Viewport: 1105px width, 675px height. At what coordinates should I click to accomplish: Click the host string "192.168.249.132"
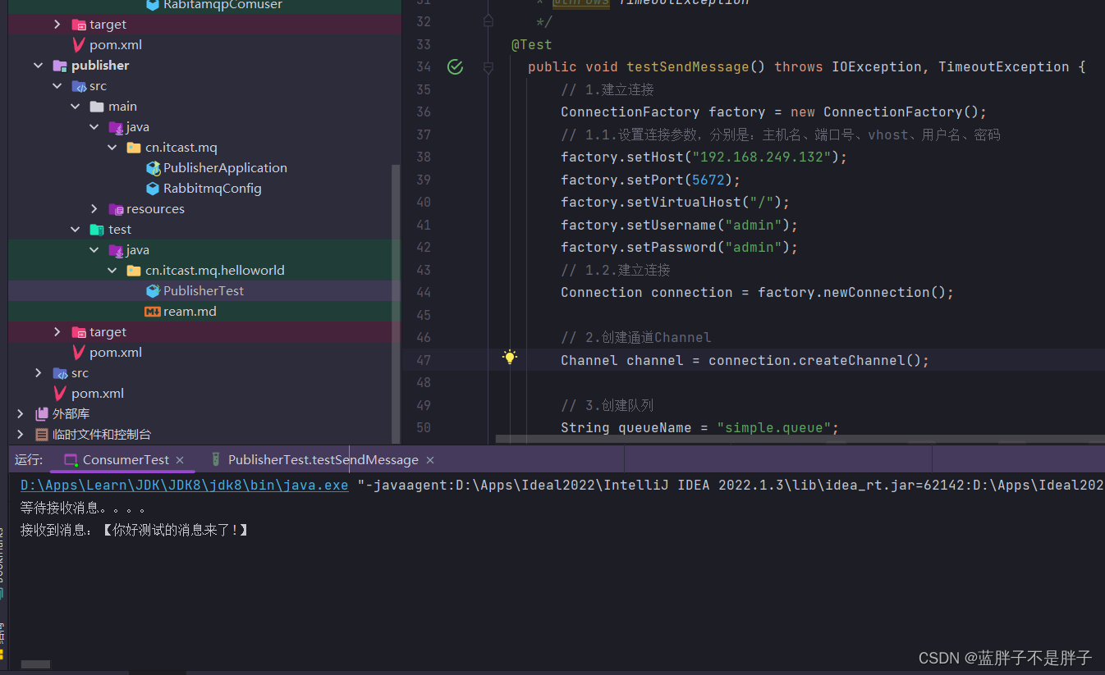tap(762, 157)
